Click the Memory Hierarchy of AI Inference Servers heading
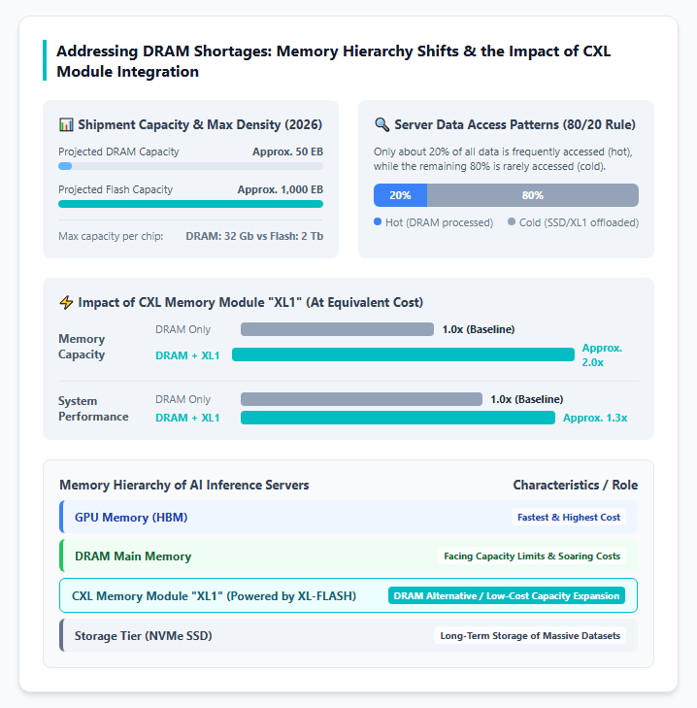Screen dimensions: 697x708 coord(184,485)
